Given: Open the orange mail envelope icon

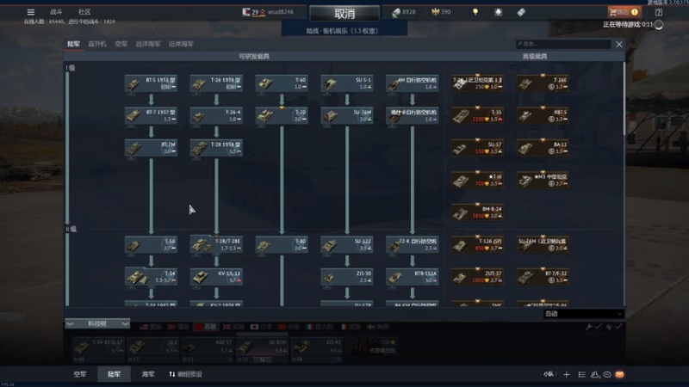Looking at the screenshot, I should (x=619, y=374).
